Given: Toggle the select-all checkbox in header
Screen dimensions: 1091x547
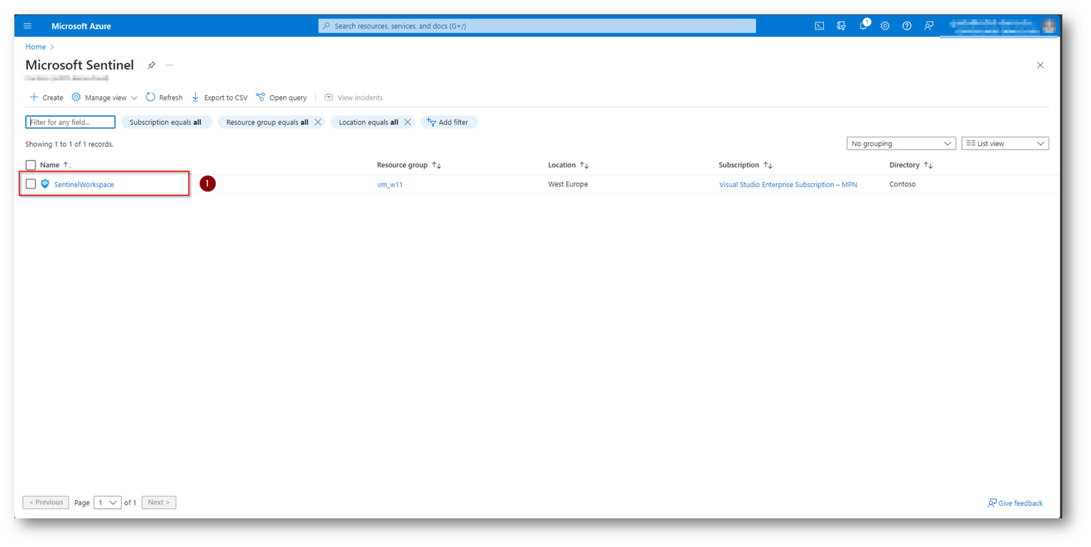Looking at the screenshot, I should pyautogui.click(x=31, y=165).
